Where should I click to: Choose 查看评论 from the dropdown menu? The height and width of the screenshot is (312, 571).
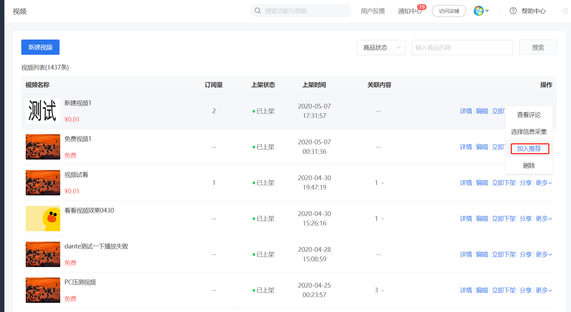tap(529, 115)
